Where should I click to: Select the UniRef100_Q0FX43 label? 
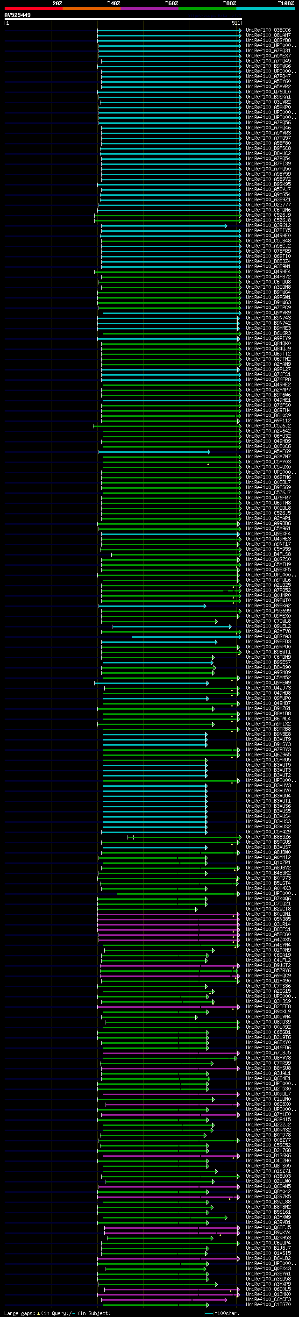pyautogui.click(x=268, y=1268)
